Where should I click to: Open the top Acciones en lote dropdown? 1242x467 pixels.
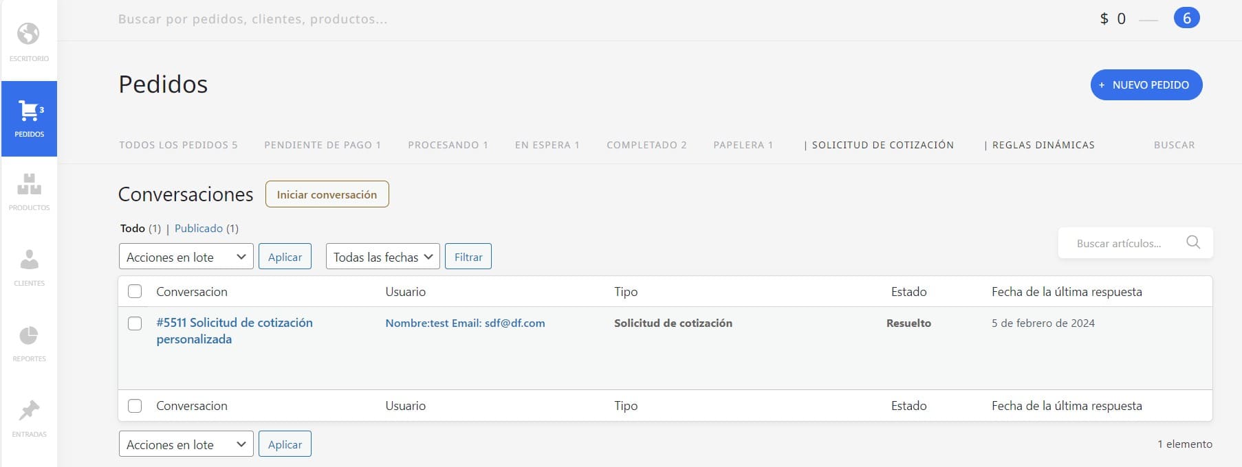point(186,257)
